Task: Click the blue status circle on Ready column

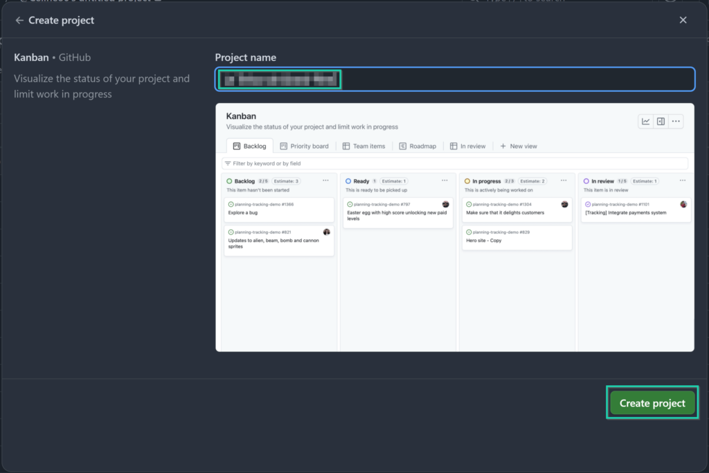Action: (x=348, y=181)
